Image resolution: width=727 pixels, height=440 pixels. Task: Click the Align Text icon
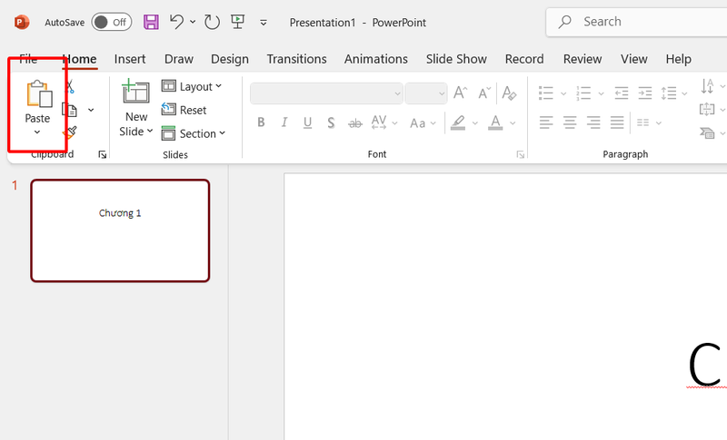707,110
